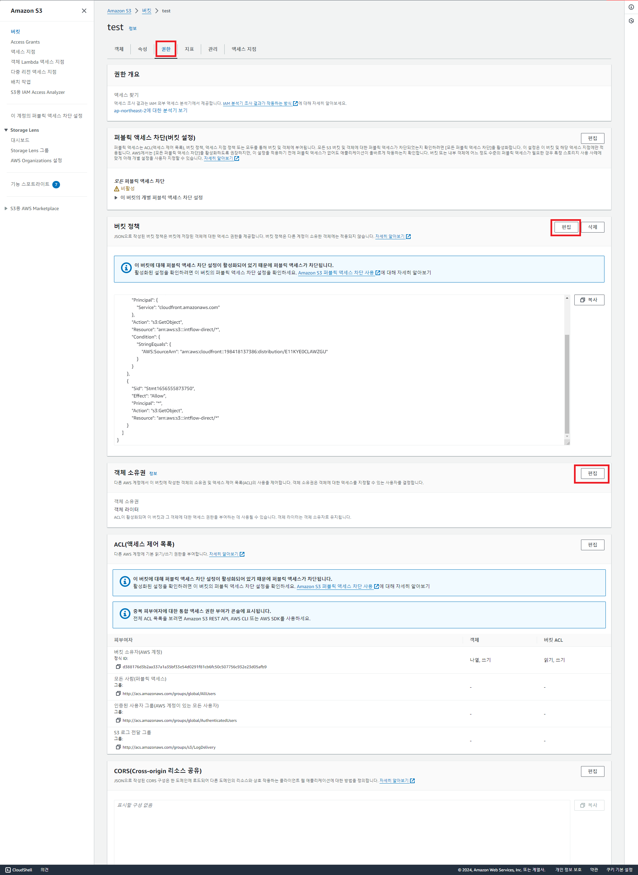Copy the LogDelivery group URL

[x=118, y=747]
